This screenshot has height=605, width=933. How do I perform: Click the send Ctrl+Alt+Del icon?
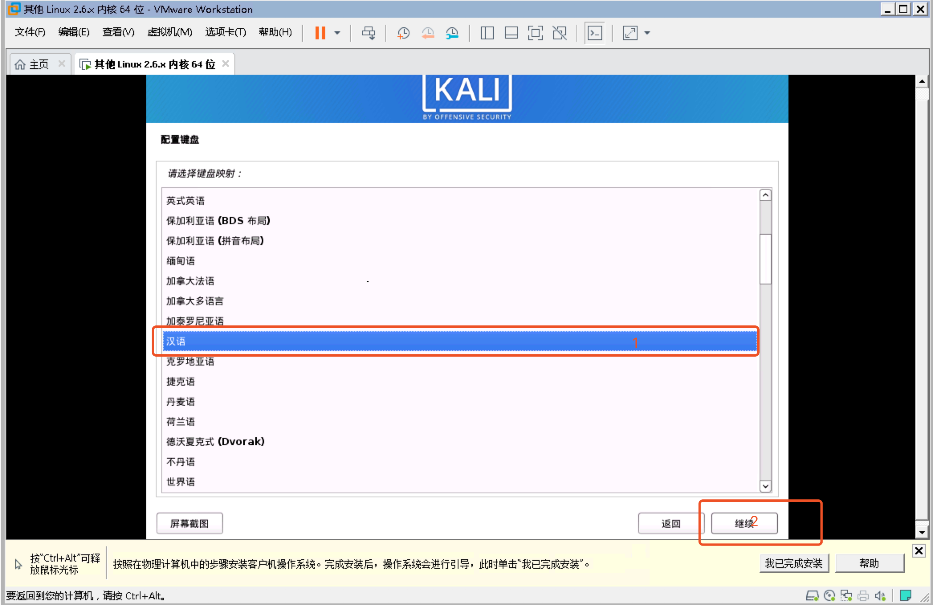(368, 33)
